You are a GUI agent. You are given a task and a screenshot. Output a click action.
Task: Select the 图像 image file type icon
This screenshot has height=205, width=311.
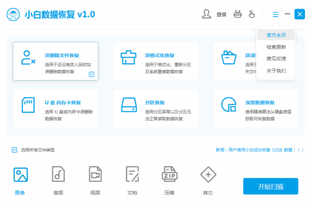(x=21, y=174)
